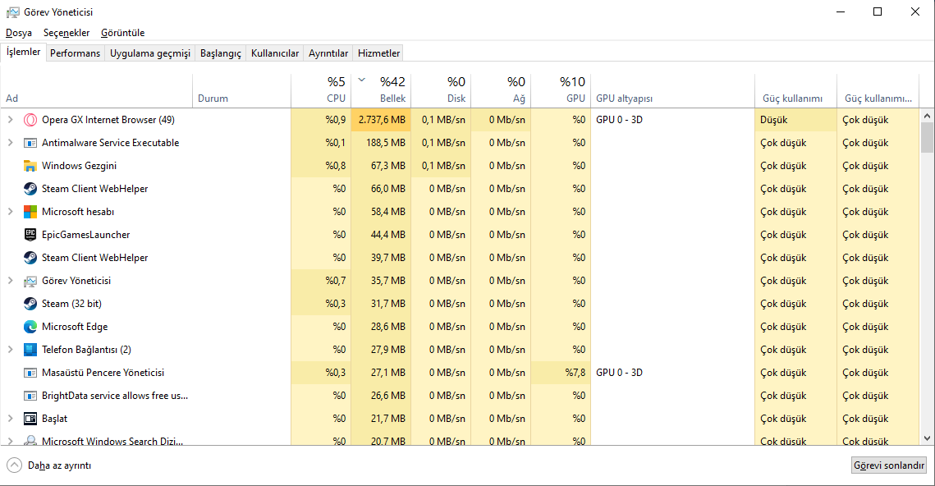Click the Masaüstü Pencere Yöneticisi icon
This screenshot has height=486, width=935.
click(x=30, y=373)
